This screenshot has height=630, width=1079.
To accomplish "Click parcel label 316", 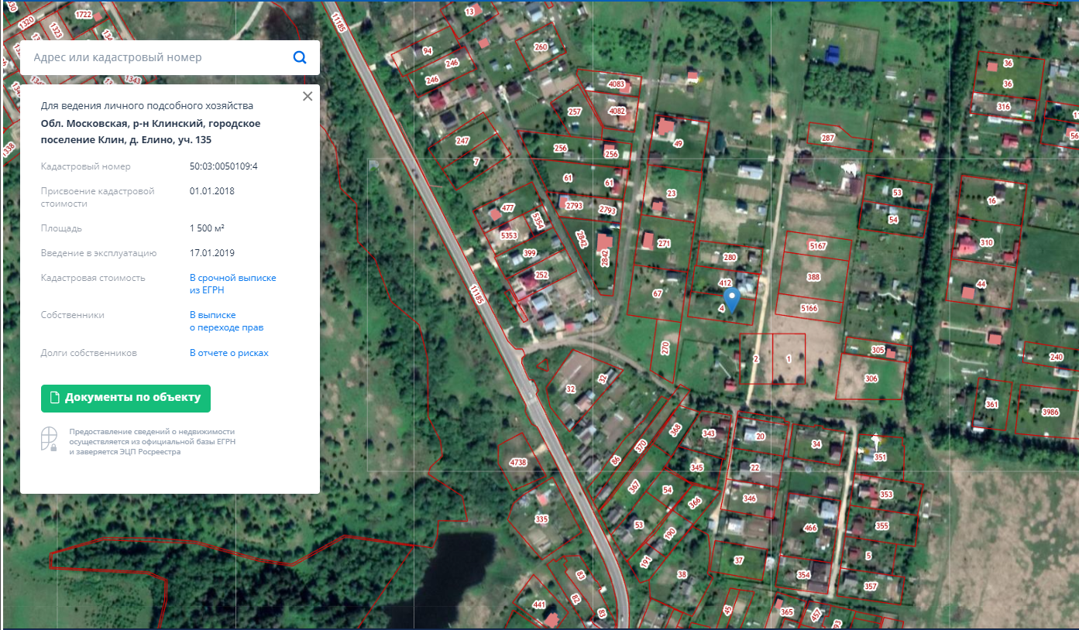I will pyautogui.click(x=1004, y=107).
